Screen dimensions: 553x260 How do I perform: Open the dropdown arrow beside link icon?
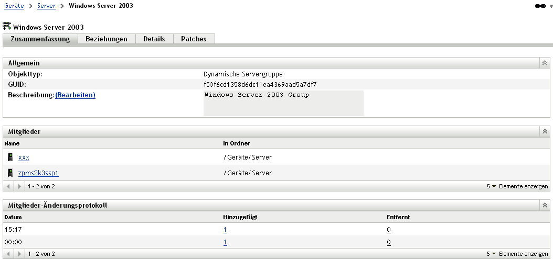pos(551,6)
